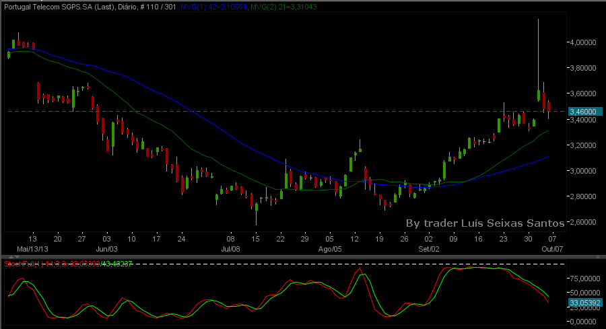606x329 pixels.
Task: Click the 75,00000 stochastic axis label
Action: (x=584, y=279)
